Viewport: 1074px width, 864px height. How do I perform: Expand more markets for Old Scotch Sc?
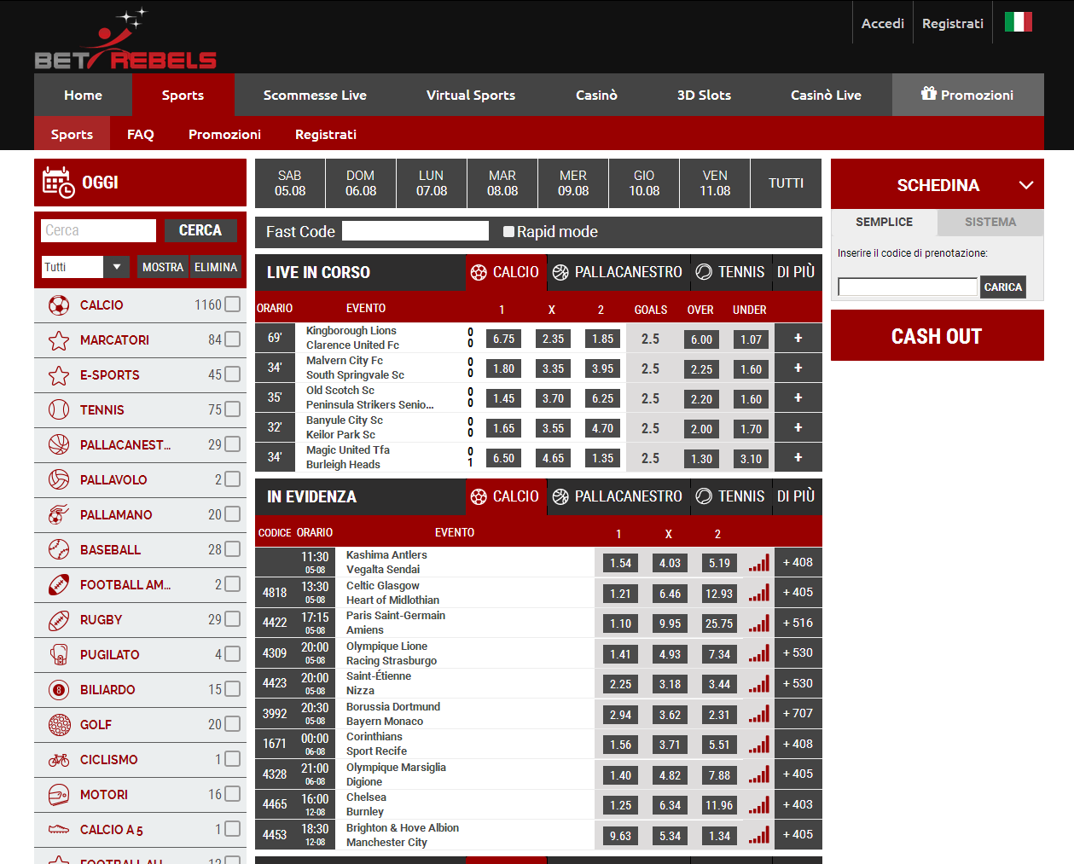point(798,397)
